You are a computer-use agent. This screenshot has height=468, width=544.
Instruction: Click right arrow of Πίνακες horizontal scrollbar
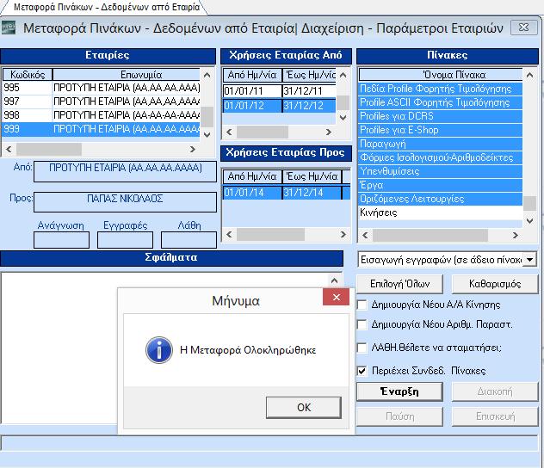(516, 236)
